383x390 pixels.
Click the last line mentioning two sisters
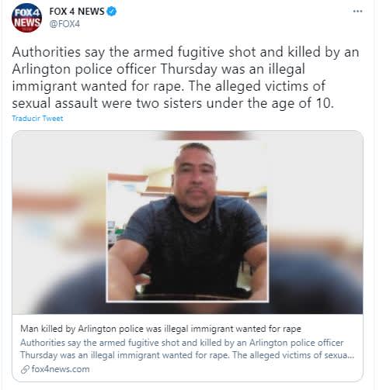pos(173,103)
